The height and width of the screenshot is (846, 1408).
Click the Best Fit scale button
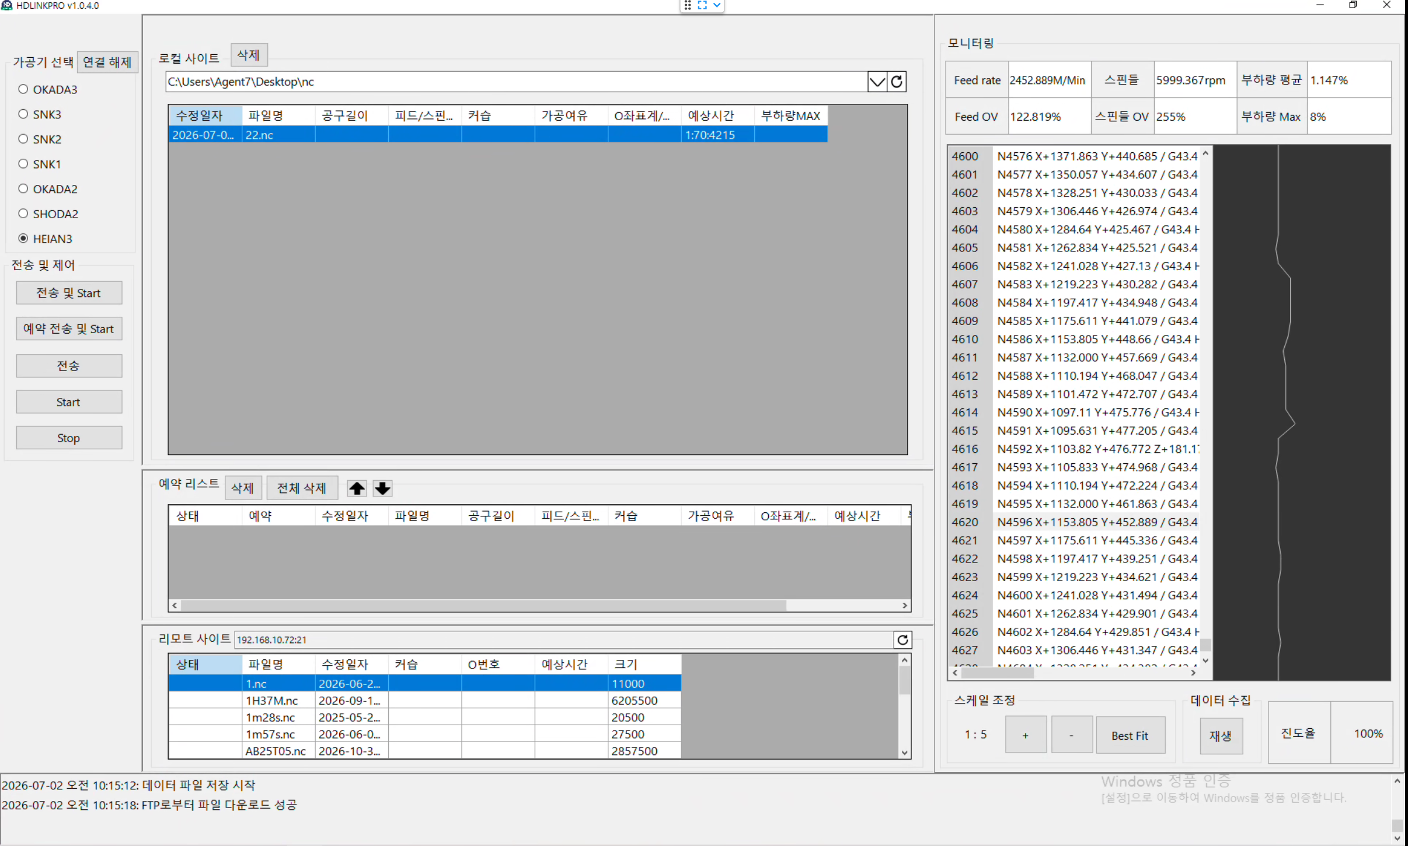[x=1130, y=735]
